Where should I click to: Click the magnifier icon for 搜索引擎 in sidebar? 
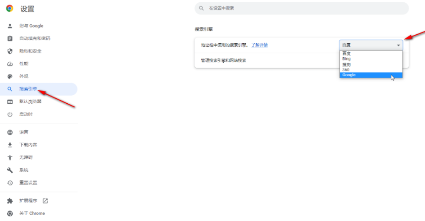[10, 89]
